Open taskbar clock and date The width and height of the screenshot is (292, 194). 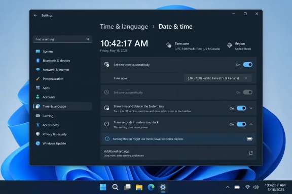(275, 187)
